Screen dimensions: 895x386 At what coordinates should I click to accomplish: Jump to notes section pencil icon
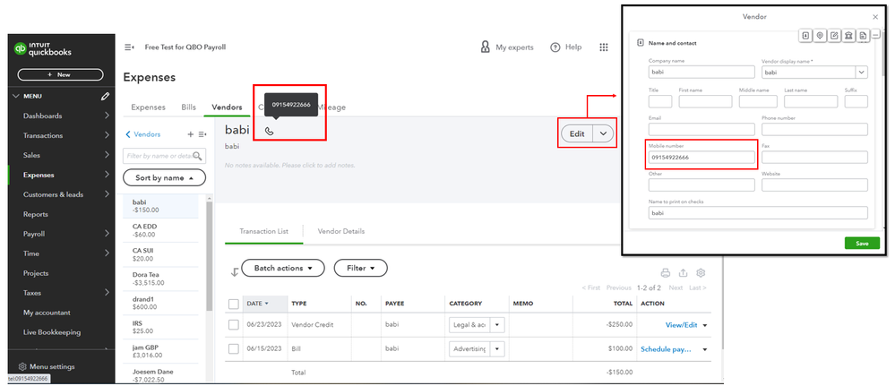(834, 36)
